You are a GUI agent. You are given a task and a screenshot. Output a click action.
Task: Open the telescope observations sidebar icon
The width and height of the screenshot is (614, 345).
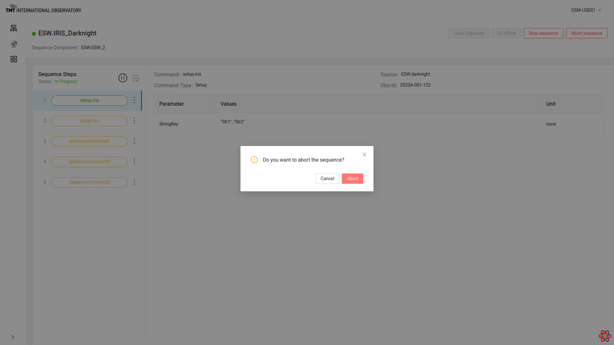(14, 44)
